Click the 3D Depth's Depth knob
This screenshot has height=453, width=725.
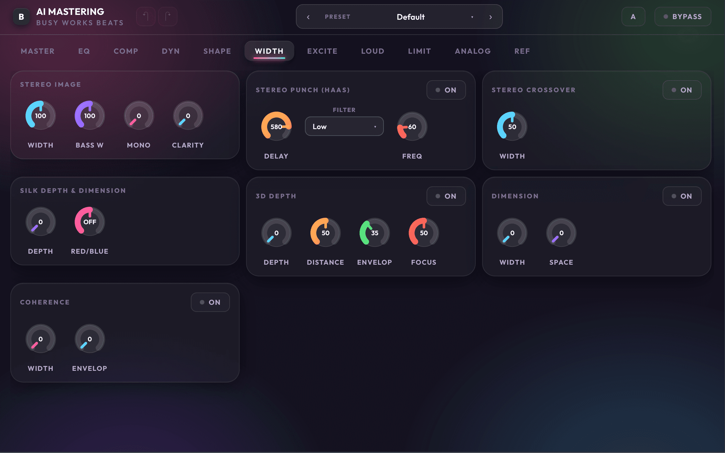tap(276, 233)
